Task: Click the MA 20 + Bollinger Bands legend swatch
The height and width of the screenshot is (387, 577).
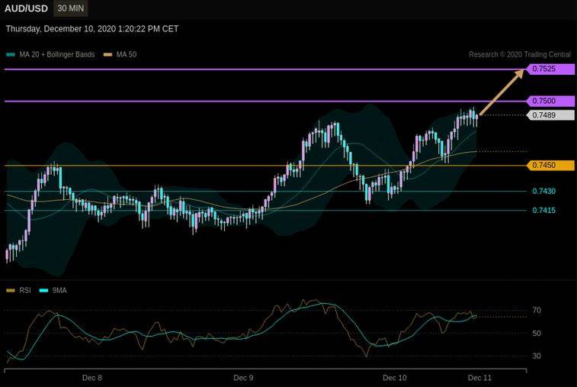Action: pos(11,54)
